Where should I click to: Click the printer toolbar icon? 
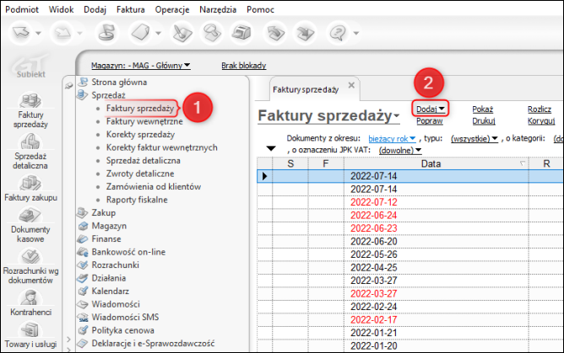241,33
